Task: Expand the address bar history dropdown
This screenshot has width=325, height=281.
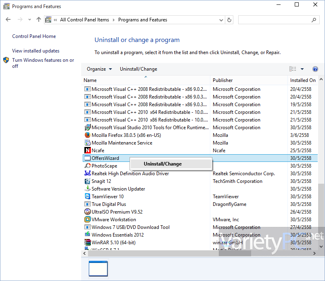Action: point(221,20)
